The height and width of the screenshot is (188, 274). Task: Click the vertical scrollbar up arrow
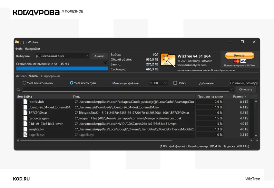[x=256, y=101]
